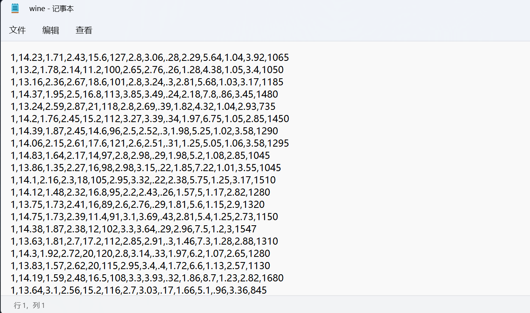Place cursor at 1480 in the text
530x313 pixels.
pos(267,94)
